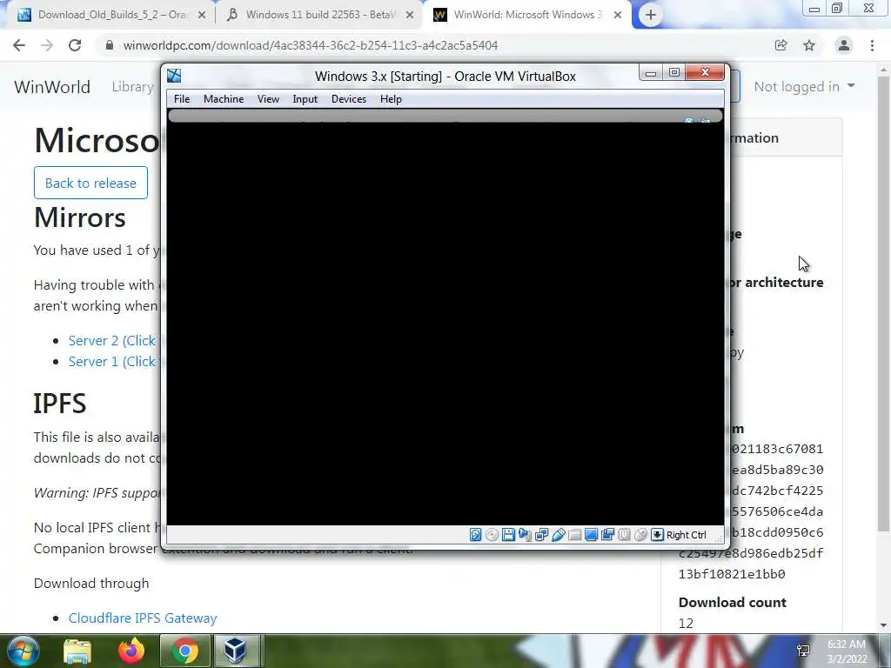
Task: Launch Firefox from taskbar
Action: (x=131, y=651)
